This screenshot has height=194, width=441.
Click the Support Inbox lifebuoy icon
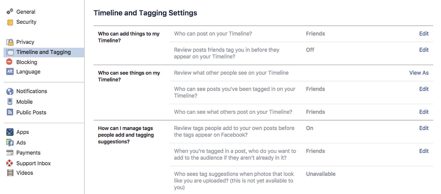coord(10,163)
